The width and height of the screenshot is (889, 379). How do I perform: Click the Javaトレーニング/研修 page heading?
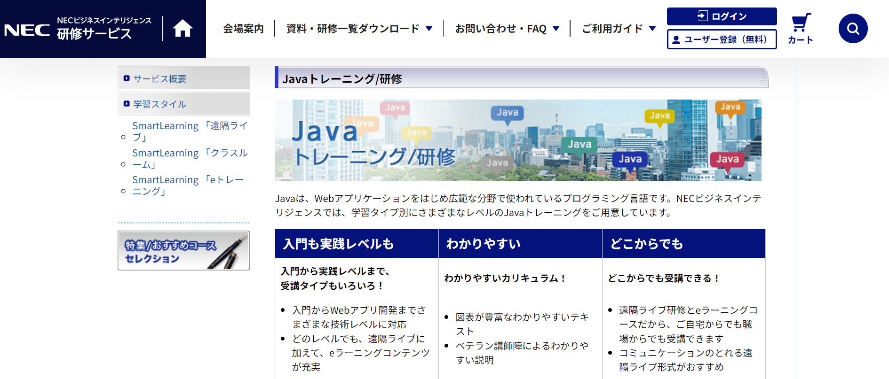pos(342,79)
